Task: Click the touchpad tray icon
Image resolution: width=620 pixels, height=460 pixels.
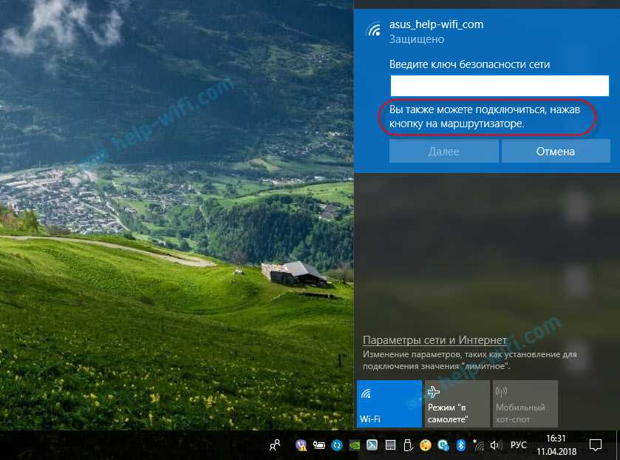Action: click(x=390, y=446)
